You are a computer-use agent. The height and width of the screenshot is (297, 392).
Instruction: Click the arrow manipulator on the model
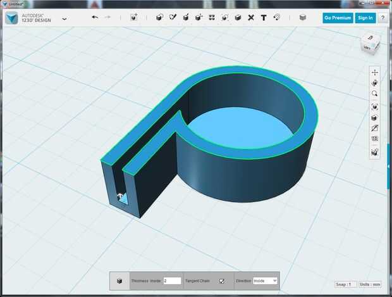(x=120, y=195)
